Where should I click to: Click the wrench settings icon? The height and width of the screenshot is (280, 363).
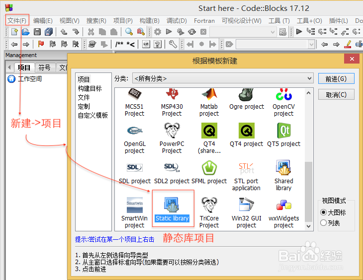(x=173, y=44)
